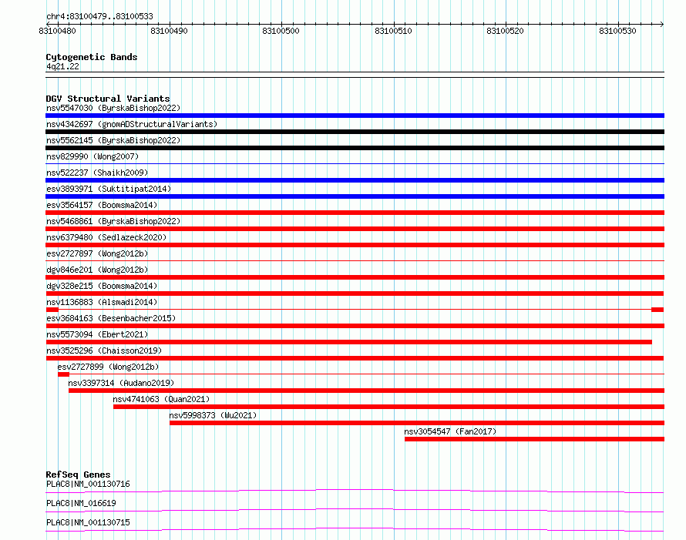Click the blue bar under nsv5547030
This screenshot has width=686, height=540.
[x=355, y=116]
